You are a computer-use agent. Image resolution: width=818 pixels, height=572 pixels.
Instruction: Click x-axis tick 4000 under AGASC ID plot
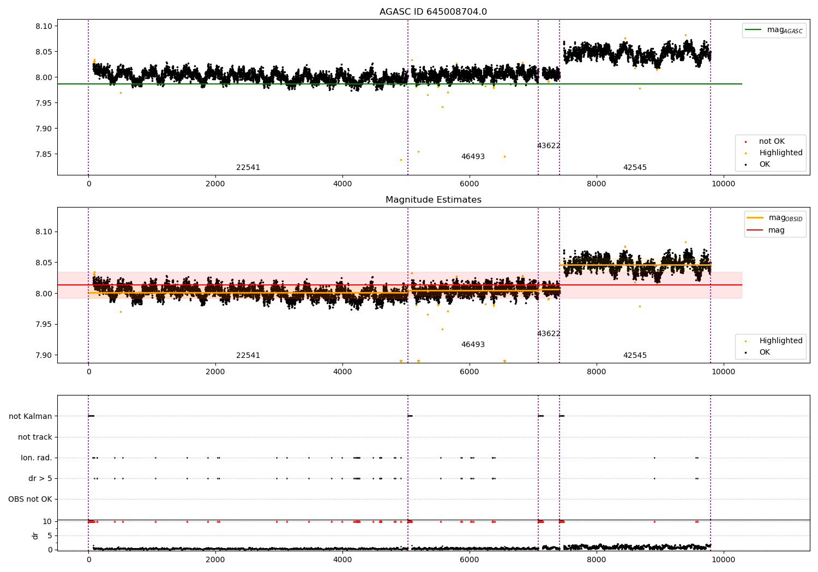click(342, 184)
